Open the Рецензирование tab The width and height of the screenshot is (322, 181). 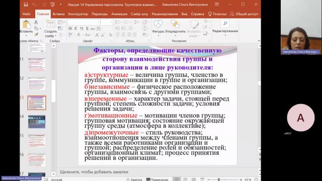coord(165,14)
